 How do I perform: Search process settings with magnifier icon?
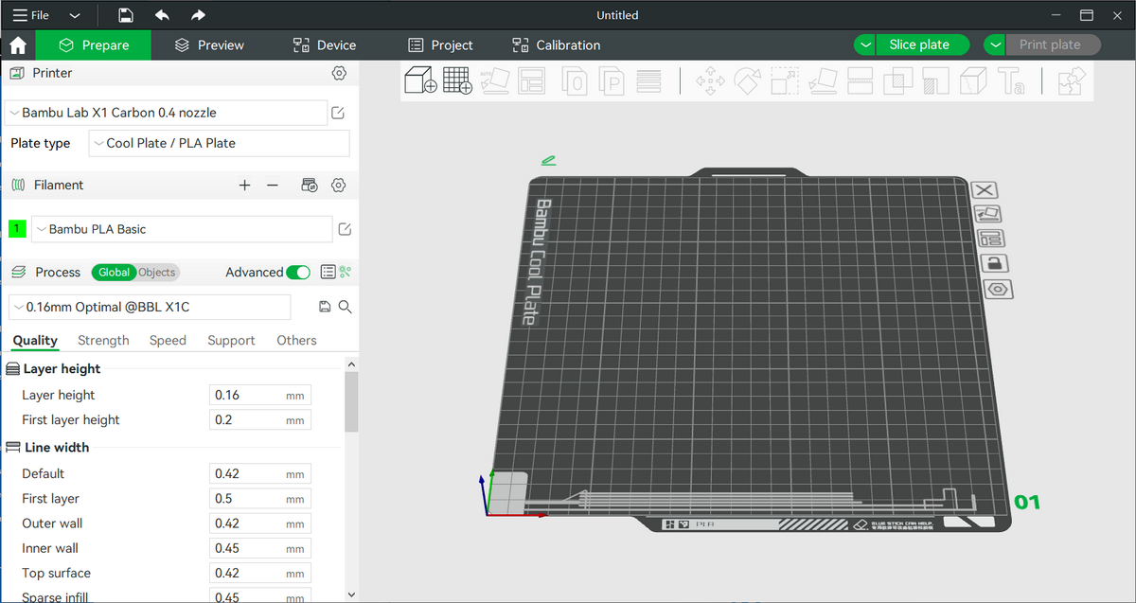pyautogui.click(x=346, y=307)
